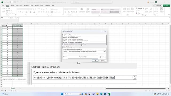171x96 pixels.
Task: Open the Font name combo box
Action: pyautogui.click(x=22, y=9)
